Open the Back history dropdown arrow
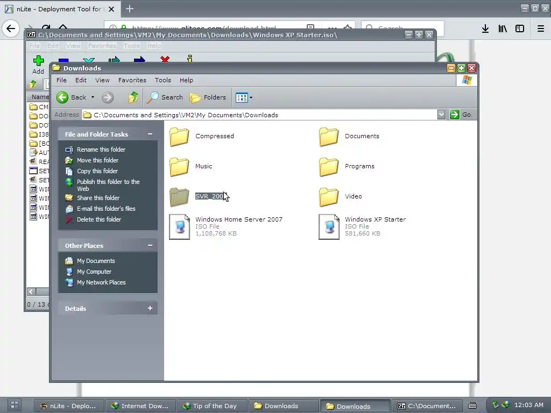 click(x=93, y=97)
